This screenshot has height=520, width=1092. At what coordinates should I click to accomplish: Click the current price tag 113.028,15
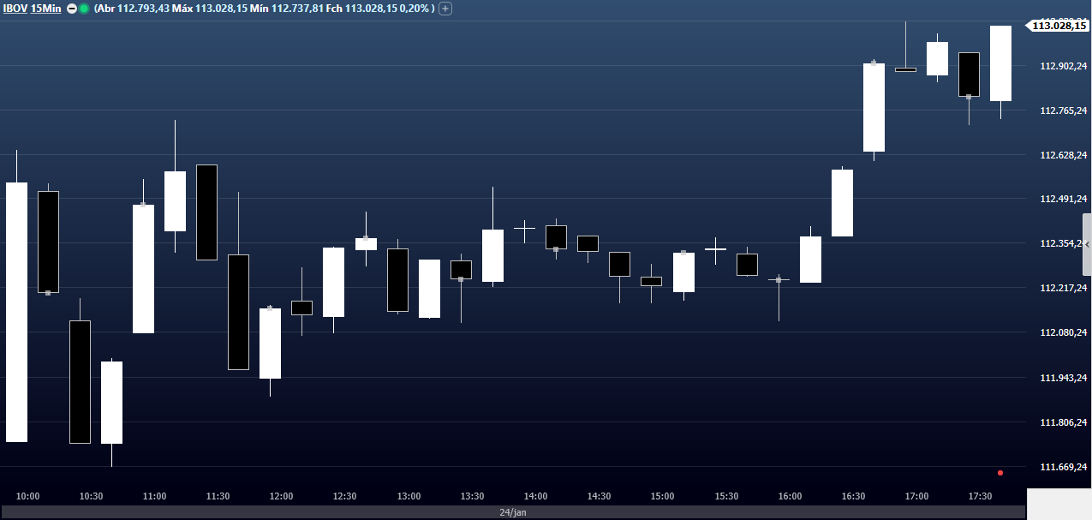coord(1059,26)
